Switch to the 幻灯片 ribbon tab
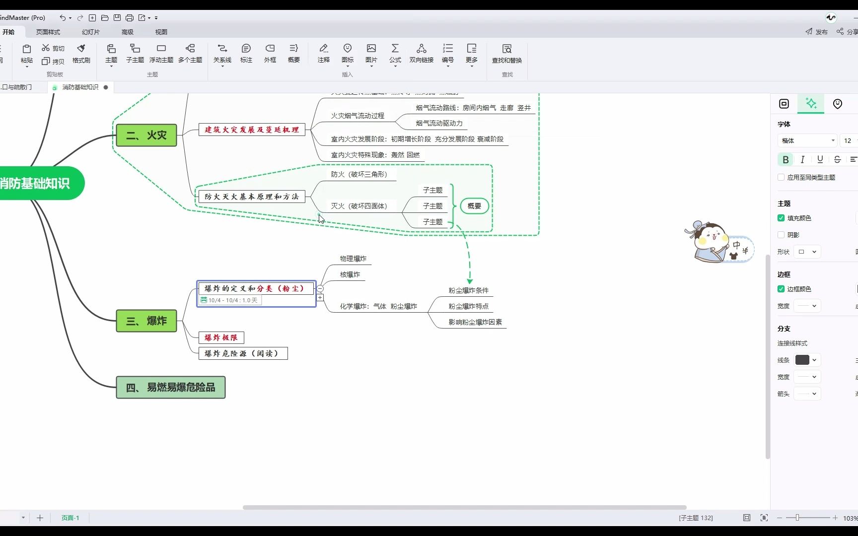858x536 pixels. pos(91,32)
